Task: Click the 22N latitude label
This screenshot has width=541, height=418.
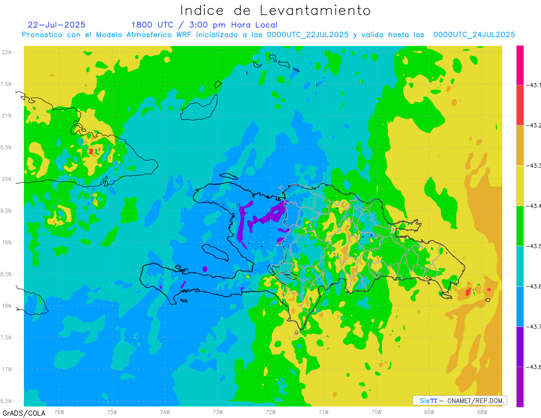Action: [x=7, y=52]
